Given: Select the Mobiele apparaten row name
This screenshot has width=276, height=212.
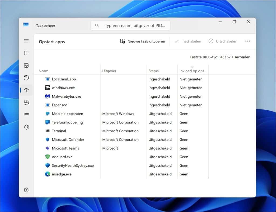Looking at the screenshot, I should coord(67,114).
